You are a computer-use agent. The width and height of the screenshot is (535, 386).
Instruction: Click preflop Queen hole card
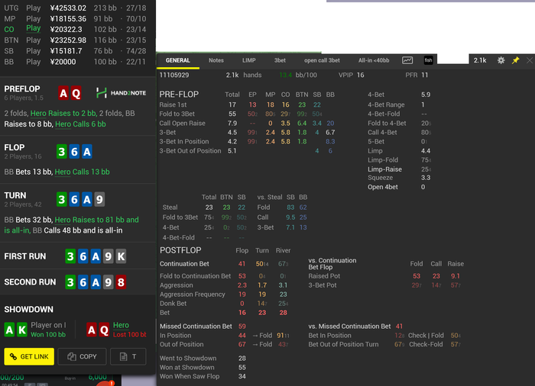(76, 93)
